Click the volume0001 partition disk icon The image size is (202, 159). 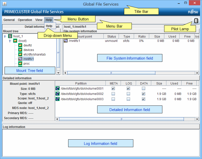(58, 89)
